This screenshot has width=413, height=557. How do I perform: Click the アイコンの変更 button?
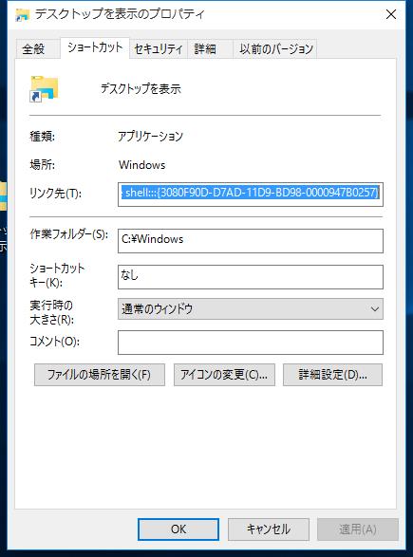pyautogui.click(x=224, y=375)
